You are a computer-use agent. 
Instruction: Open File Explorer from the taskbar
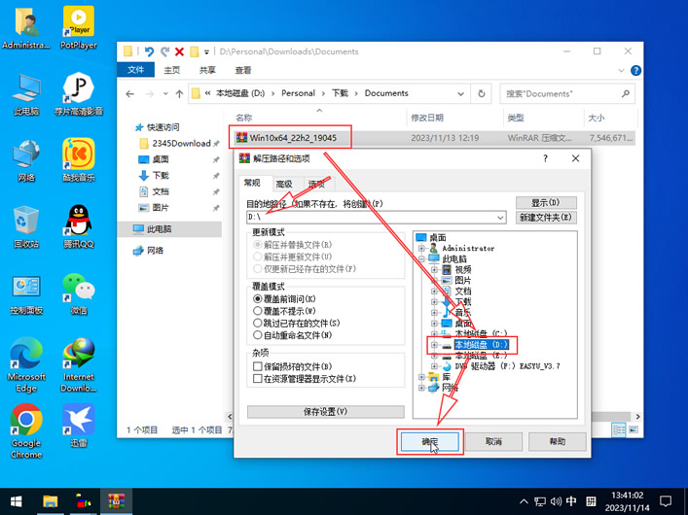click(51, 501)
